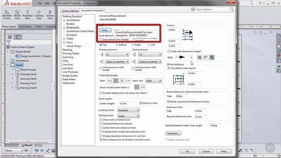Click the Radial/Diameter leader snap angle field

click(215, 126)
